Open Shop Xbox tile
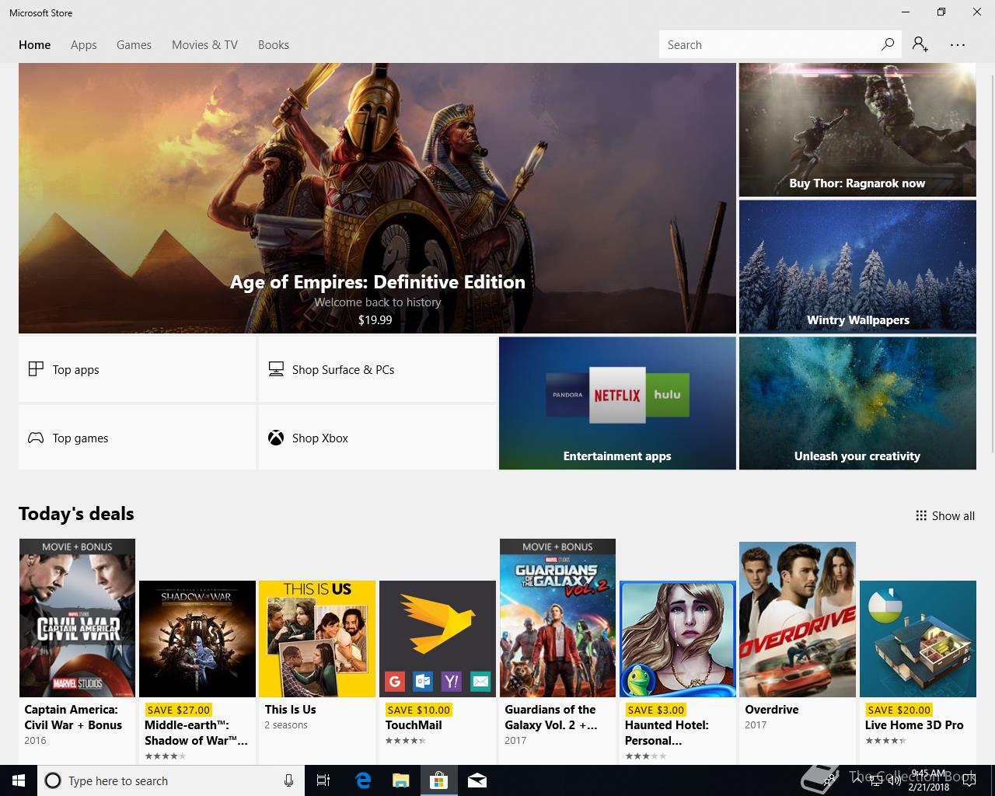 pyautogui.click(x=377, y=438)
